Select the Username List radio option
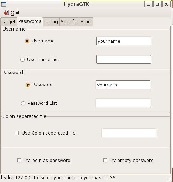 pos(23,60)
